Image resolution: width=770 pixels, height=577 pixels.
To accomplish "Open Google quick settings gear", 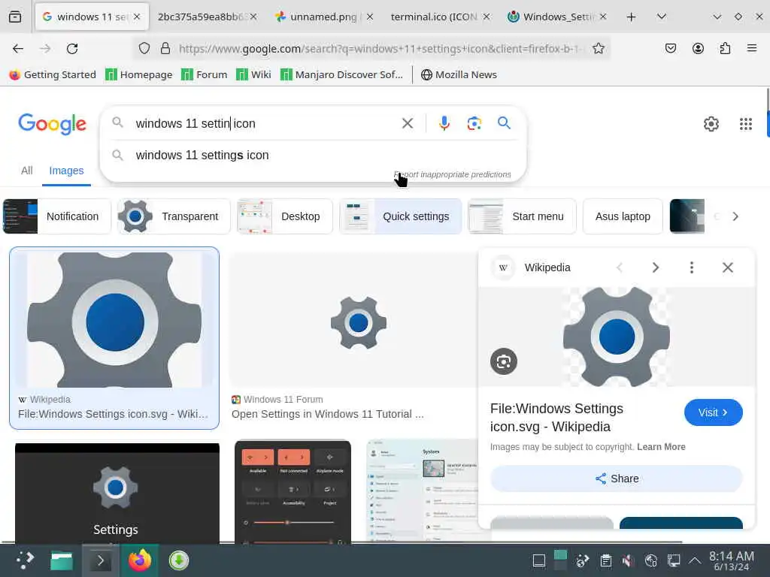I will click(x=711, y=124).
